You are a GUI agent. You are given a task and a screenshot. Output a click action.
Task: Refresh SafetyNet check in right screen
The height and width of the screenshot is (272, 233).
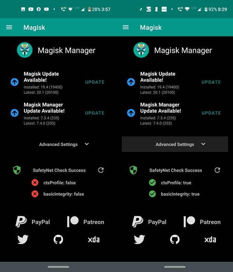[x=217, y=170]
